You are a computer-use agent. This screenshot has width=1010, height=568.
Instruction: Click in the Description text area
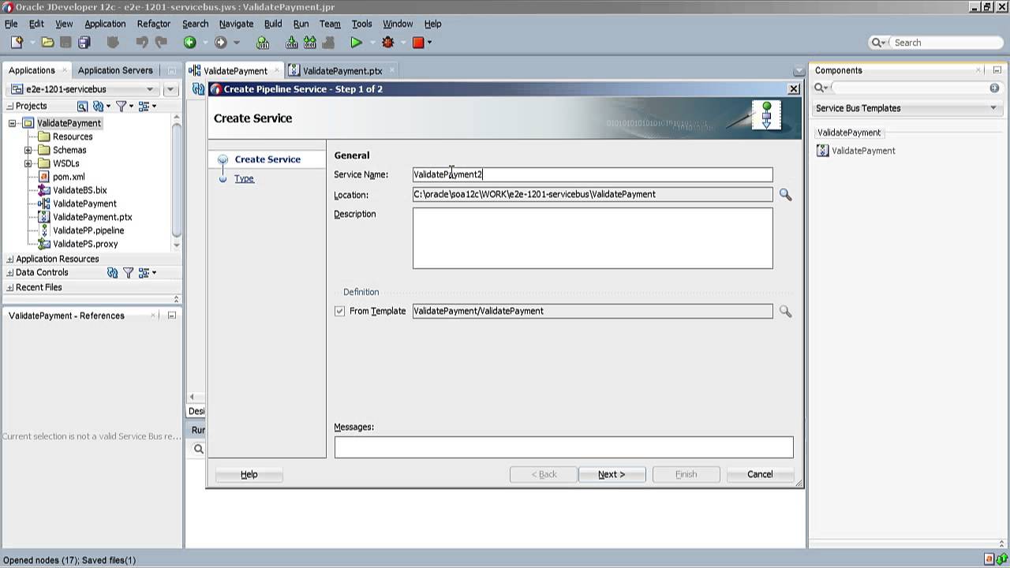593,238
